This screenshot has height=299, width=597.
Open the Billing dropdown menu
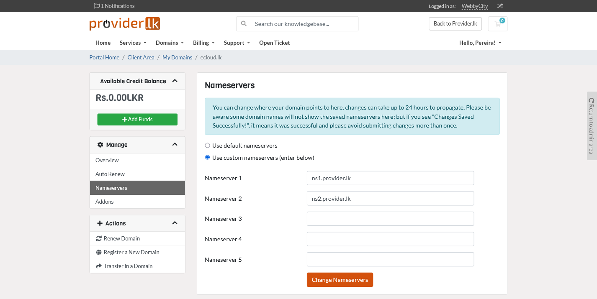(x=203, y=43)
